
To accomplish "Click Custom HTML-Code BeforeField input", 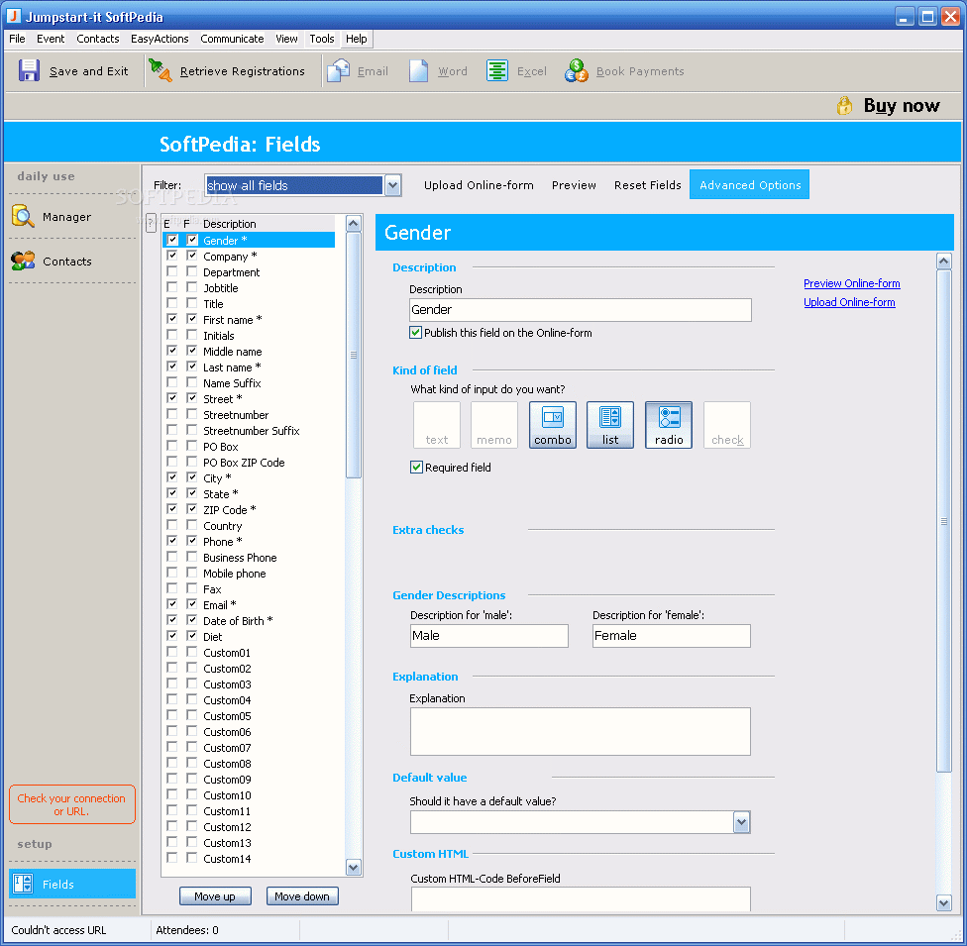I will [x=581, y=898].
